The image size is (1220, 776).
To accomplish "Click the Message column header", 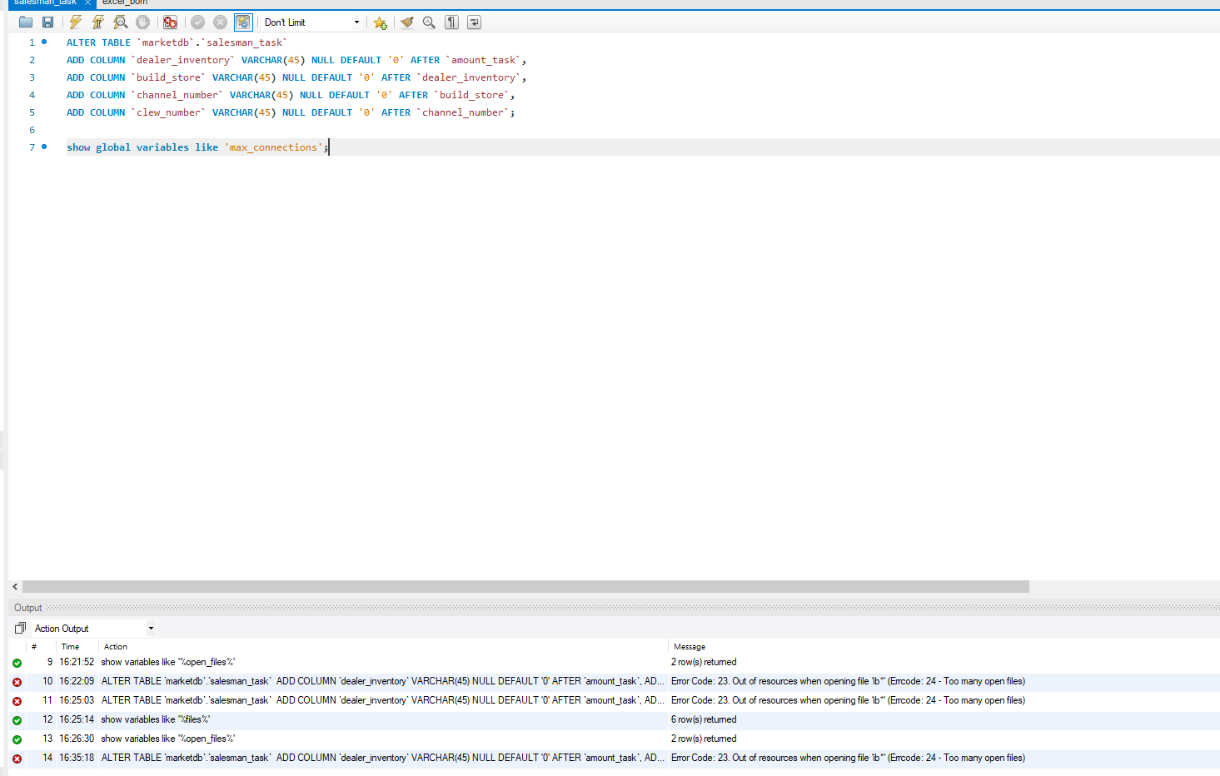I will click(x=690, y=647).
